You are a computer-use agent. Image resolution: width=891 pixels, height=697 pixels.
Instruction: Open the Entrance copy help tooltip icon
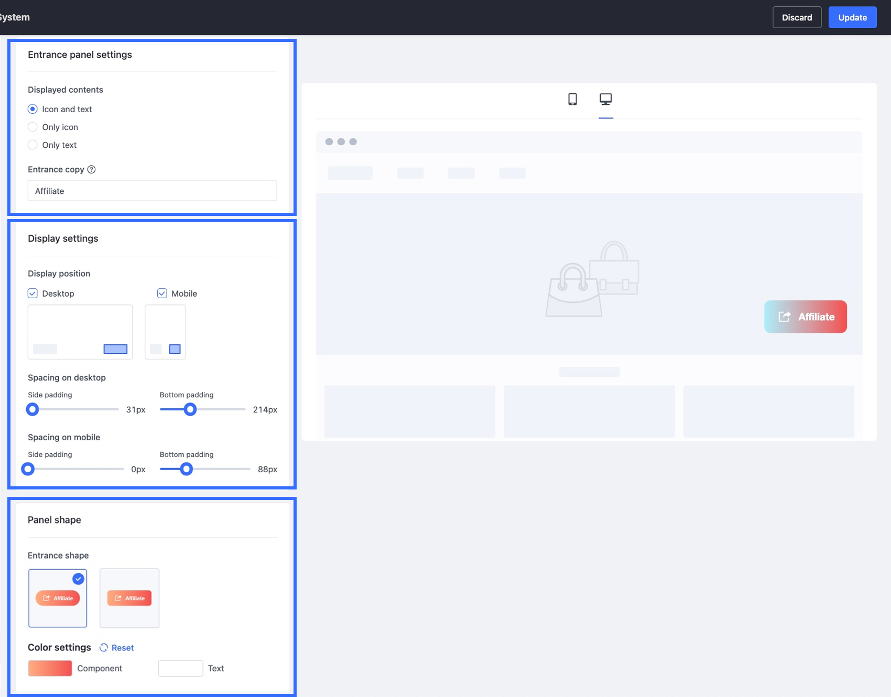pos(91,169)
